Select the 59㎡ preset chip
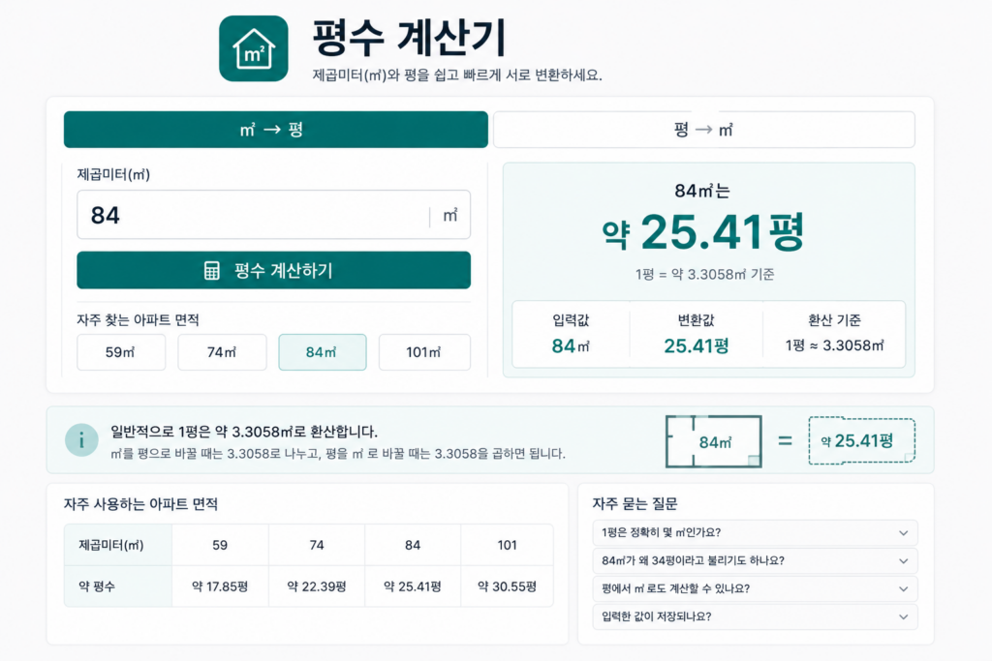 pyautogui.click(x=121, y=352)
